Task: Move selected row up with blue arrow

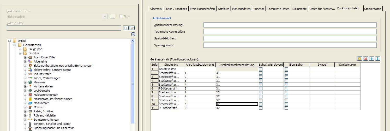Action: pyautogui.click(x=372, y=59)
